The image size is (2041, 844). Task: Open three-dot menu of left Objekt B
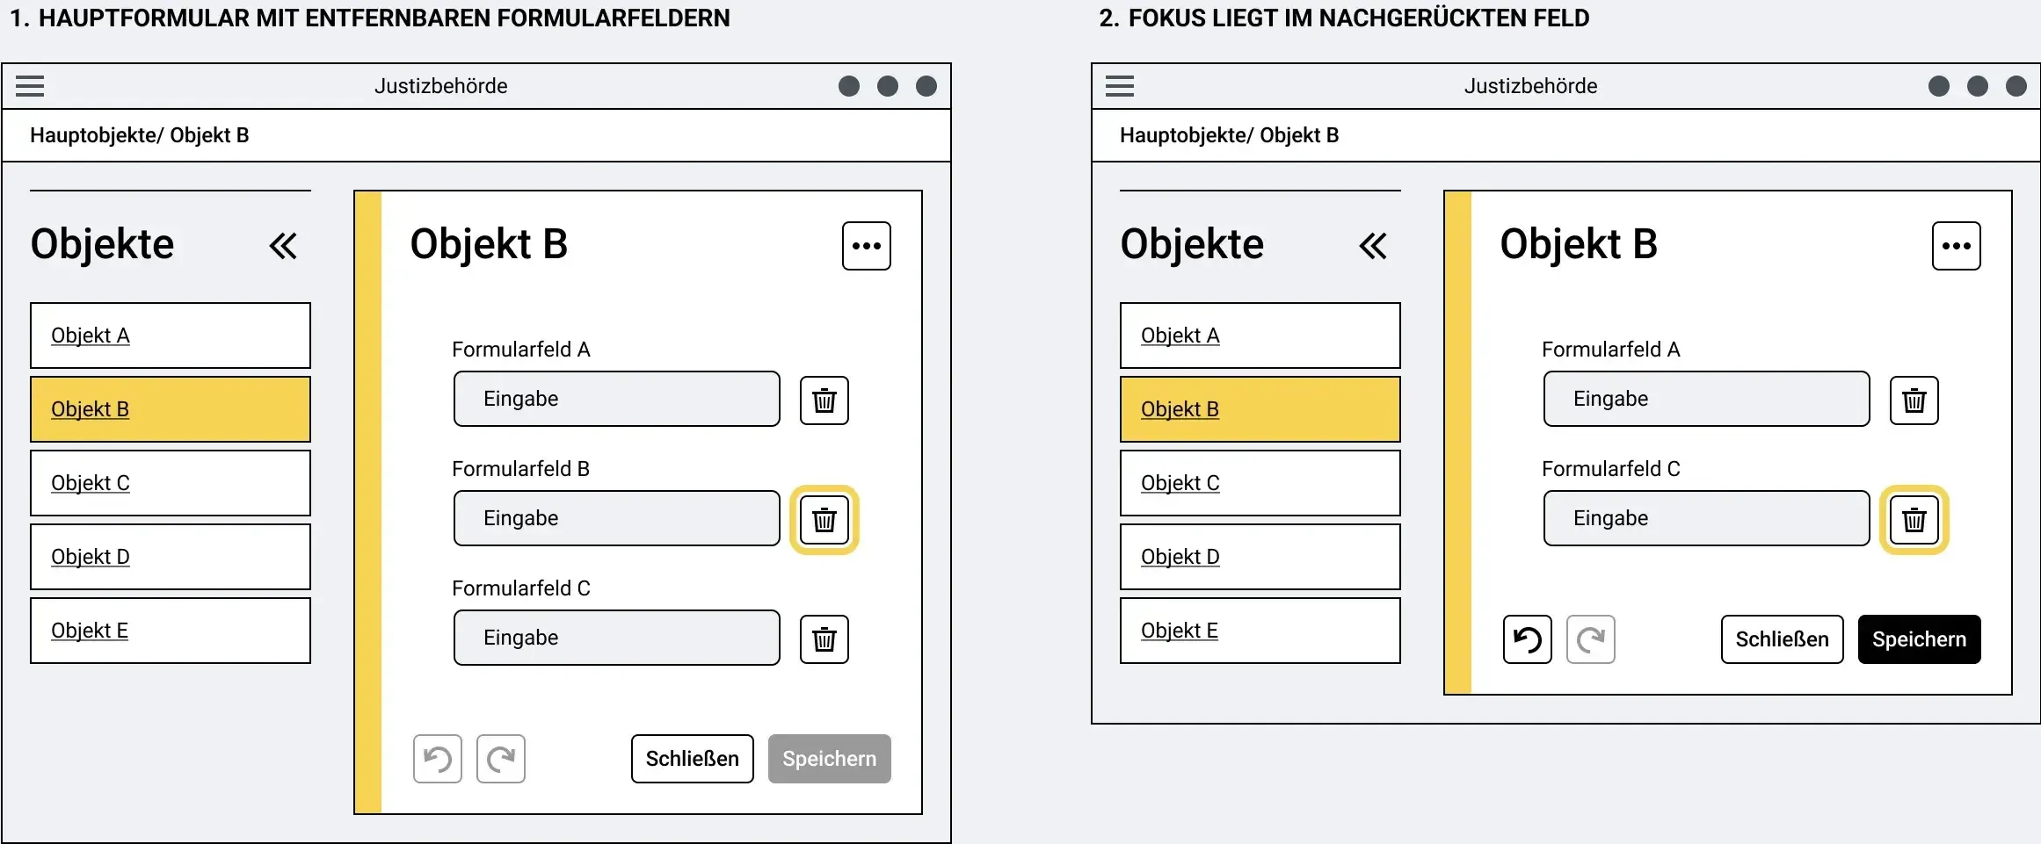tap(867, 246)
